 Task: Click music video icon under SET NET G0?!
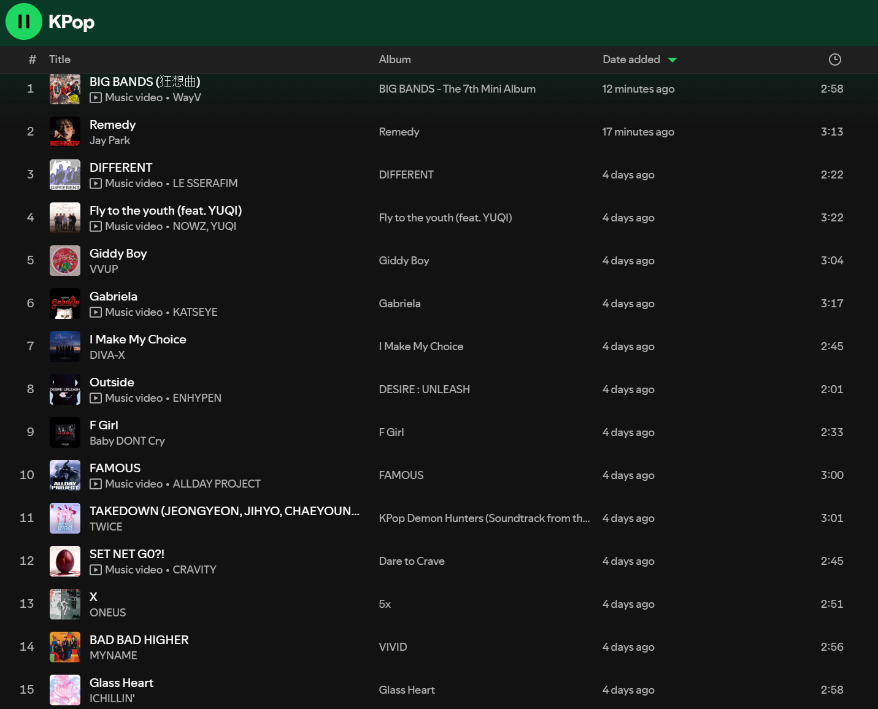[x=96, y=570]
